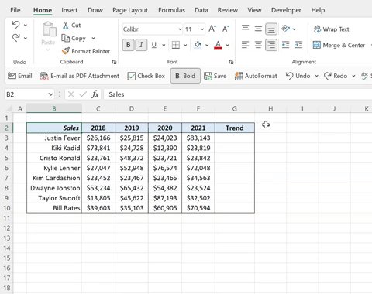Toggle the Bold B button in Font group
372x294 pixels.
[x=128, y=45]
